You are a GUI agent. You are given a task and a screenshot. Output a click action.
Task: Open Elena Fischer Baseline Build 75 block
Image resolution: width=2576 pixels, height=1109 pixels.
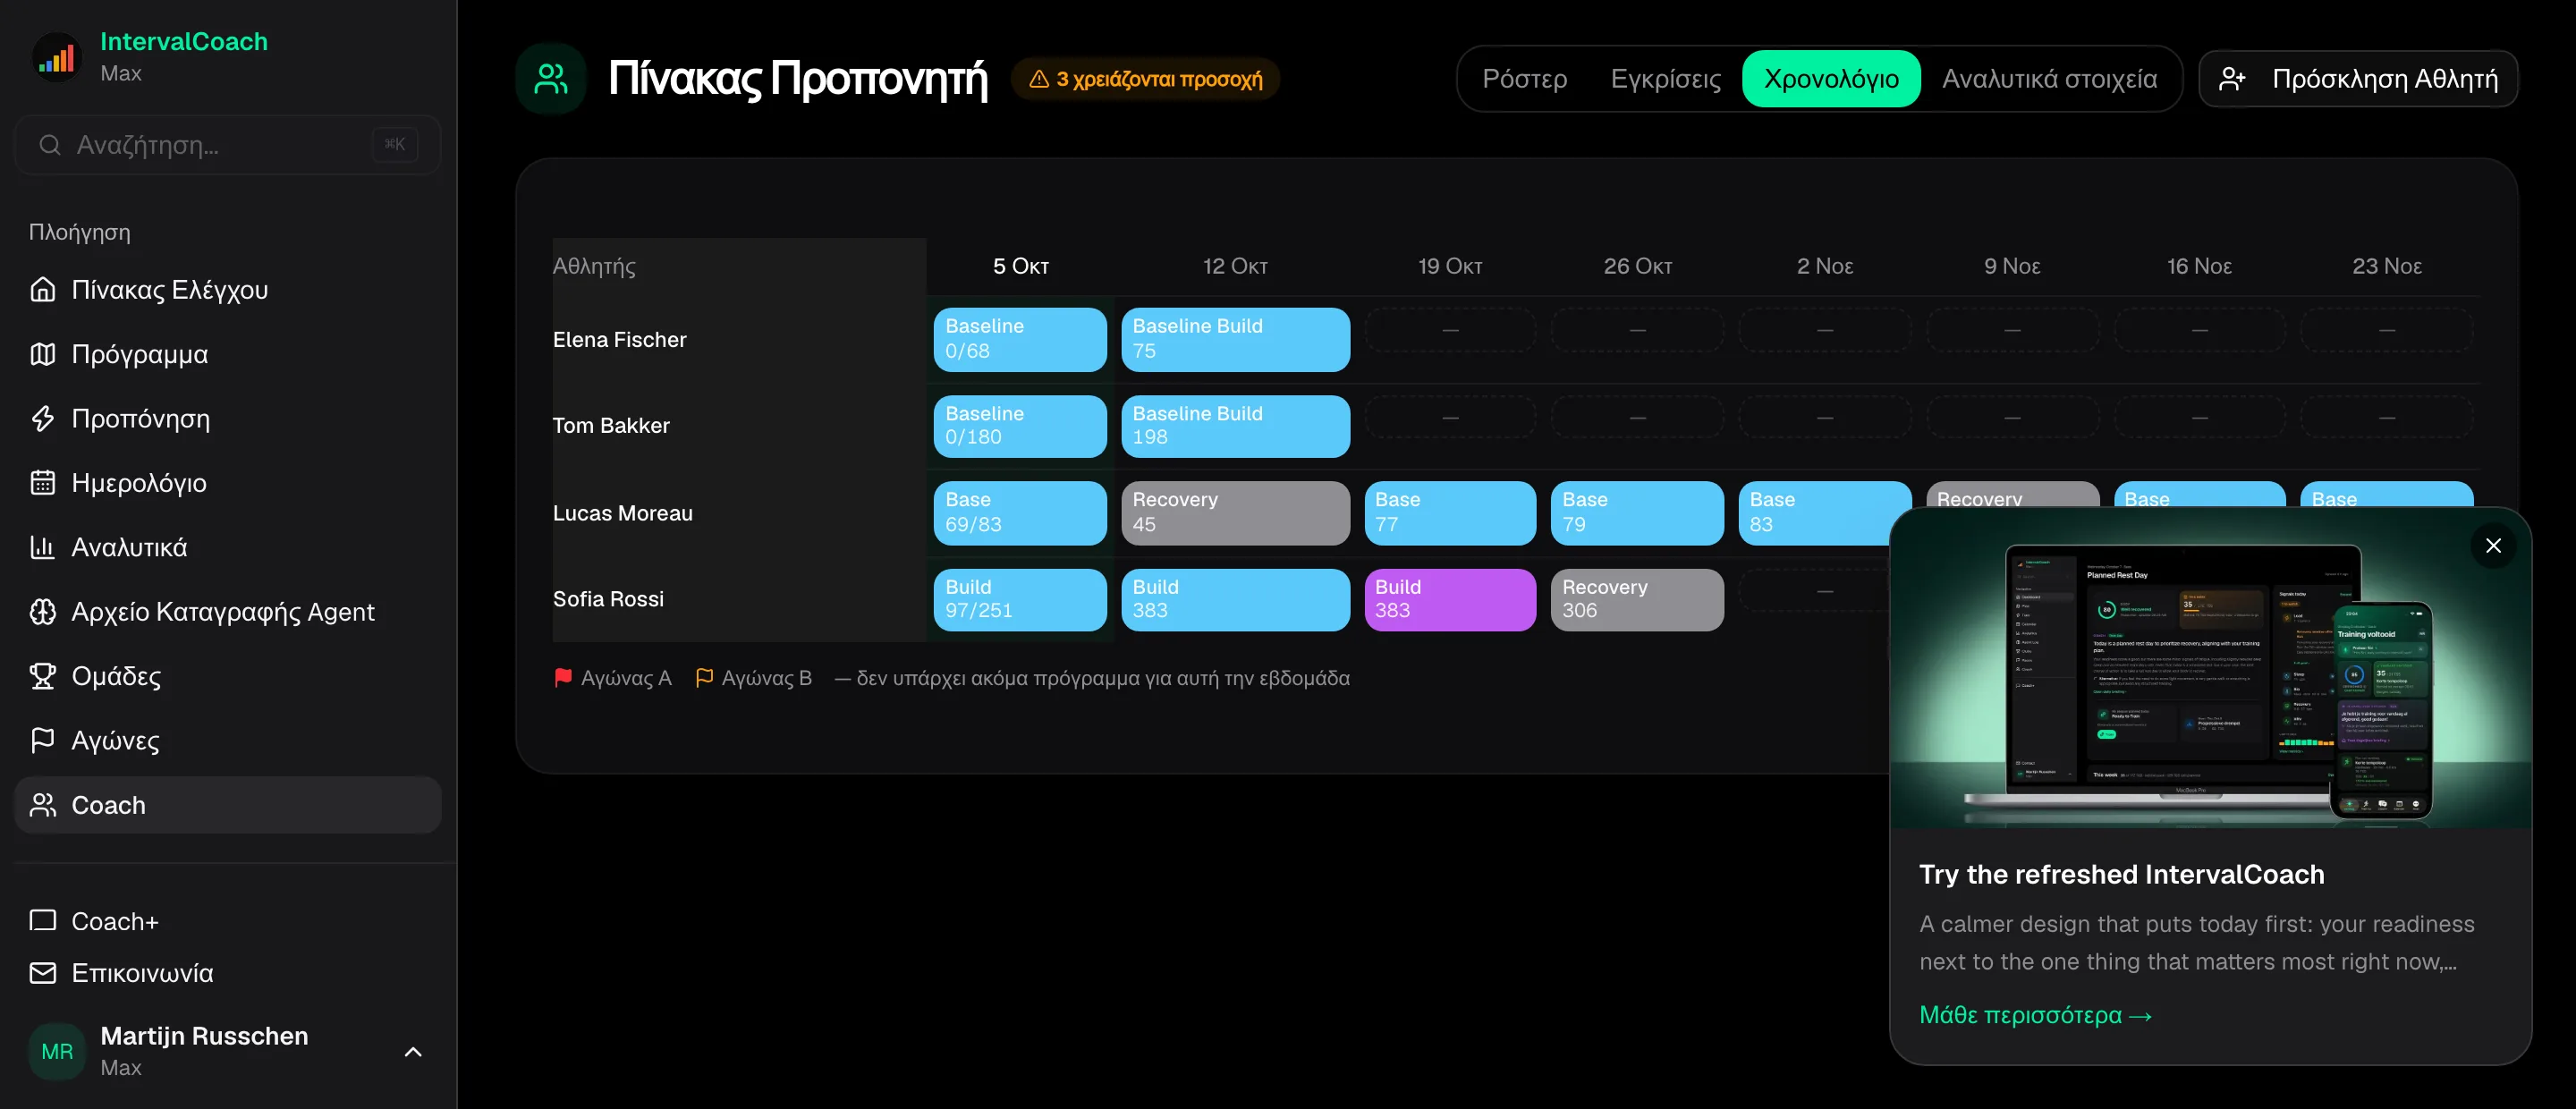1234,339
